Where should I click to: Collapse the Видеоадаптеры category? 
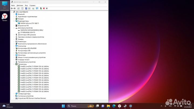click(x=14, y=21)
